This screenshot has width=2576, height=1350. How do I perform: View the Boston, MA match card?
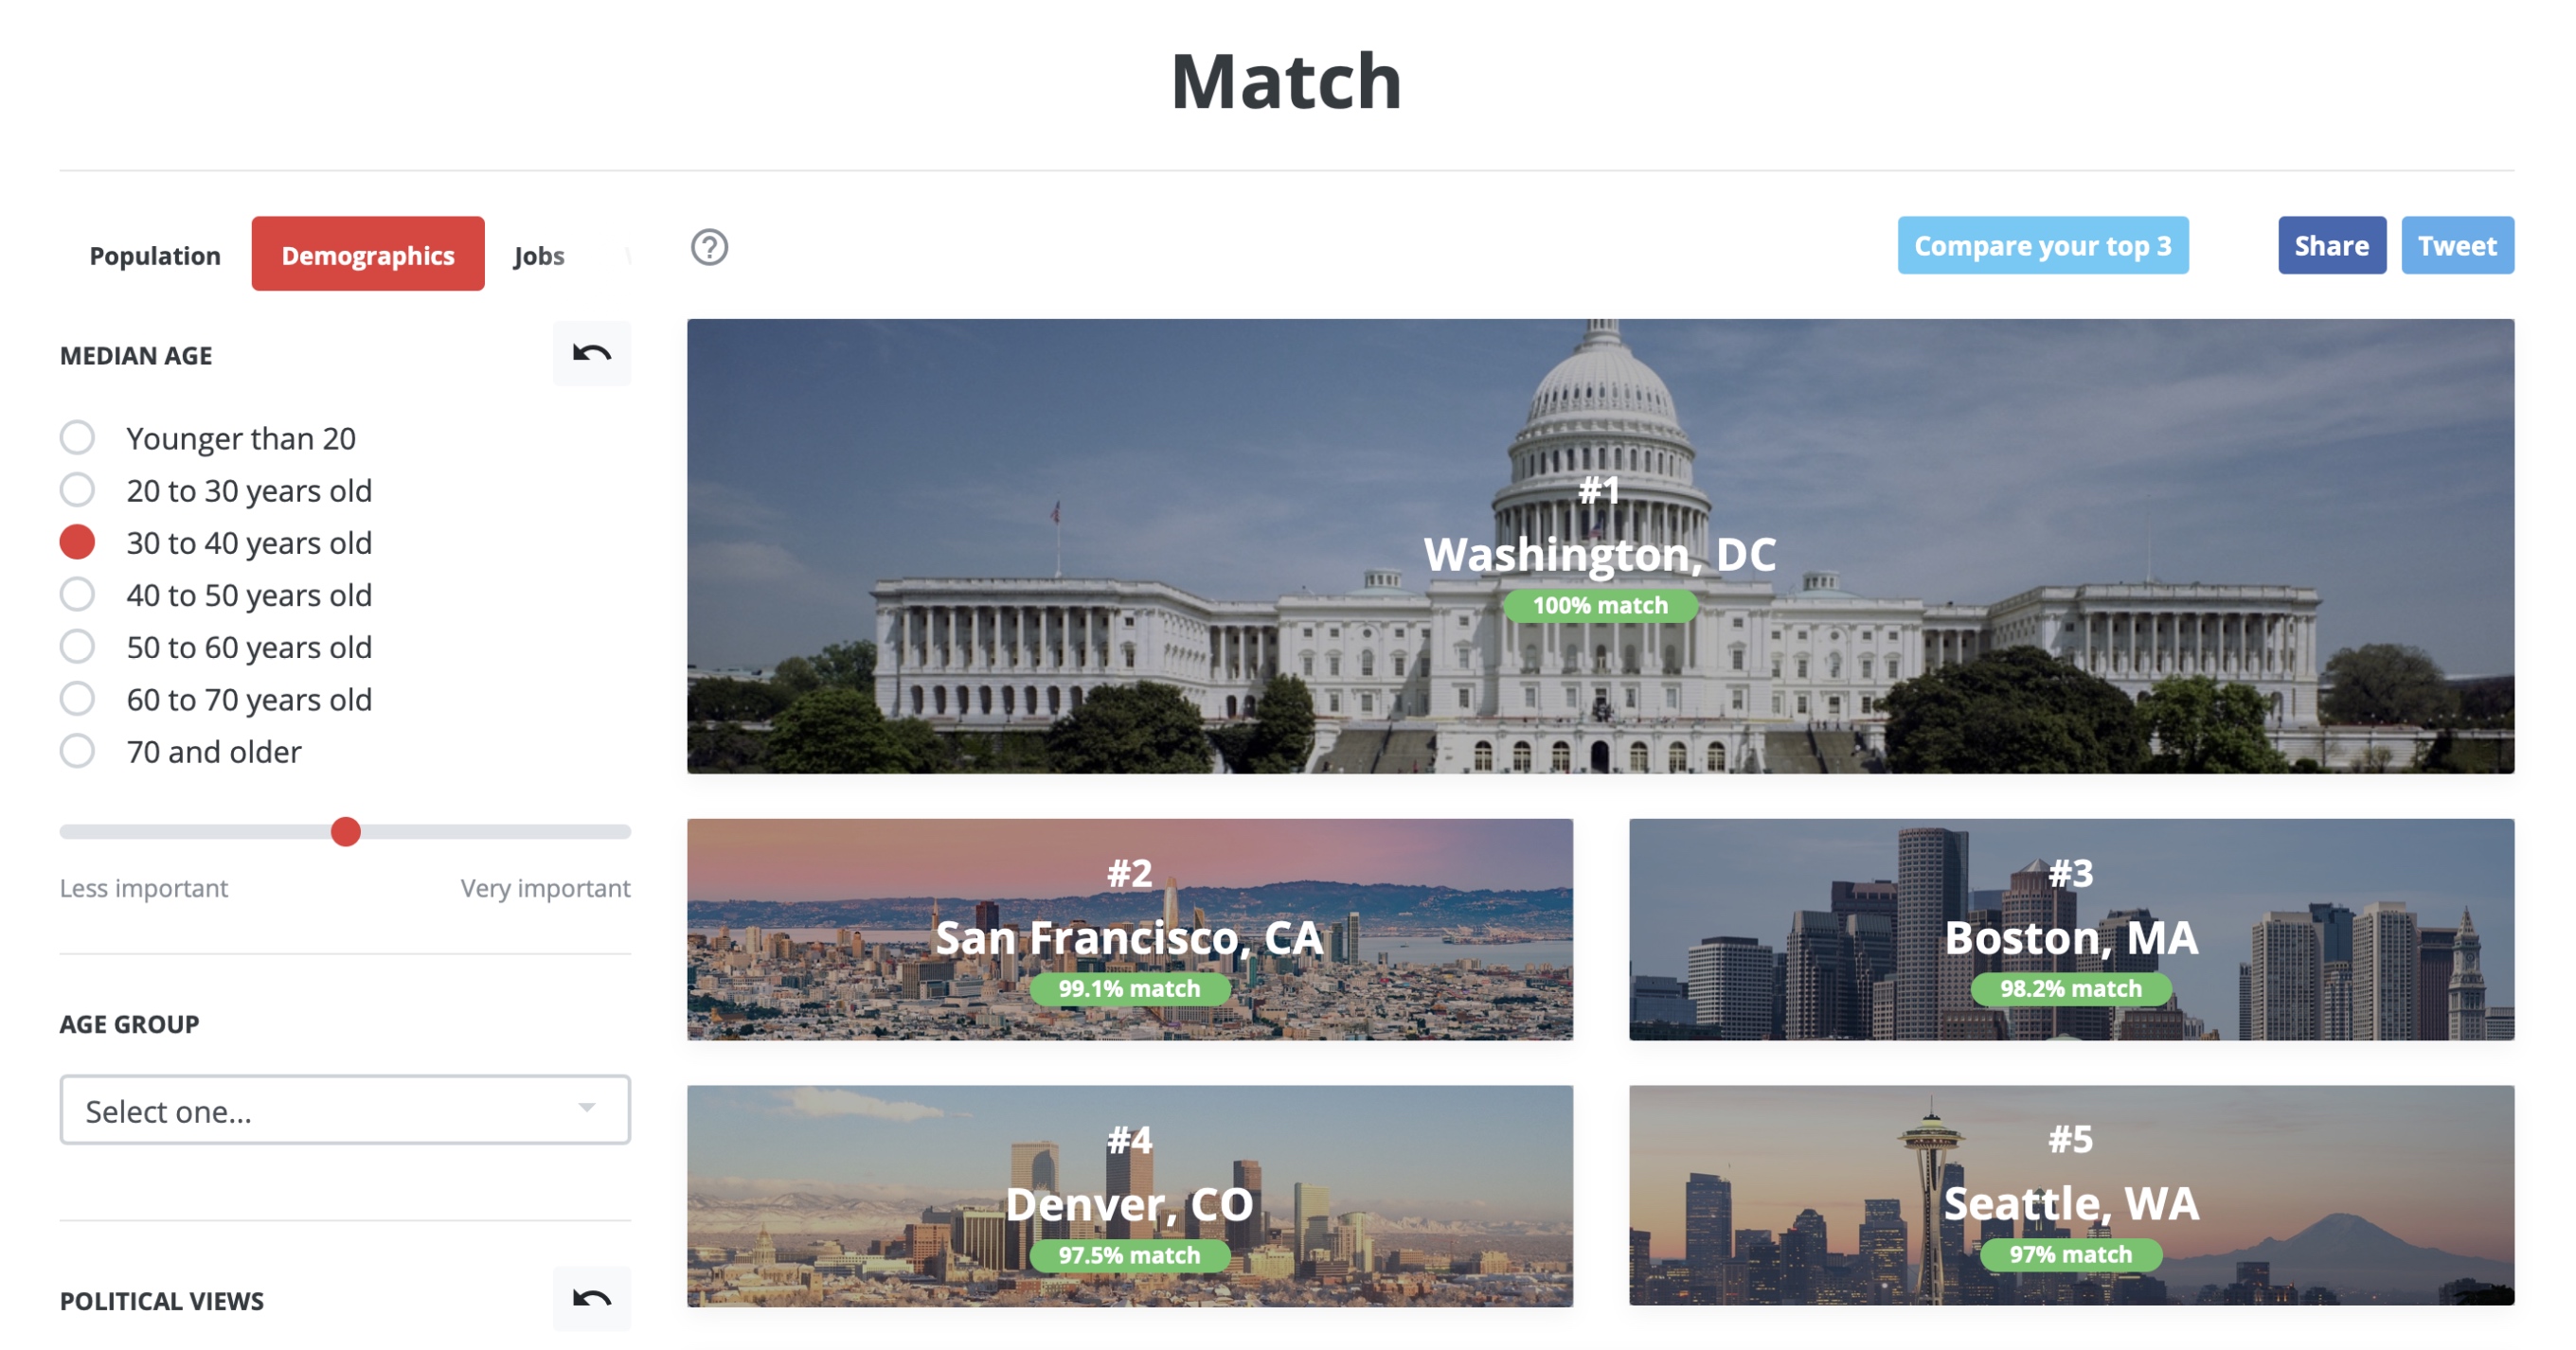pyautogui.click(x=2071, y=930)
